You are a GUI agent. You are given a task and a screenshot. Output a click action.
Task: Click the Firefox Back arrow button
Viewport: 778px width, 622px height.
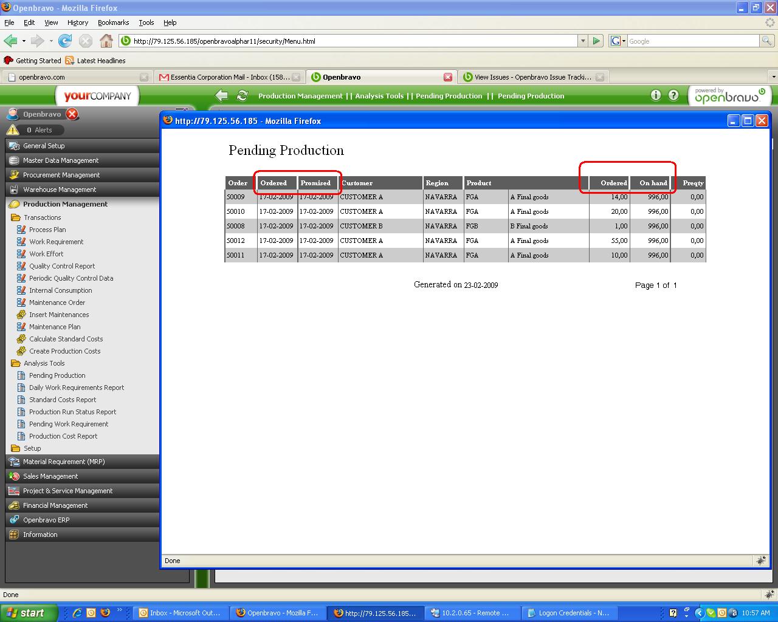pos(10,41)
